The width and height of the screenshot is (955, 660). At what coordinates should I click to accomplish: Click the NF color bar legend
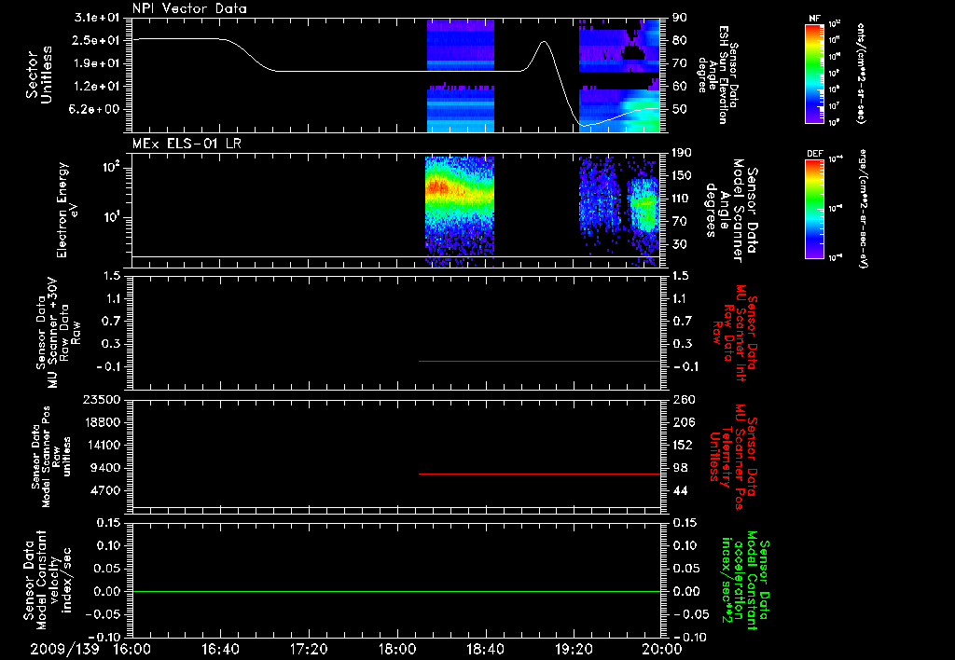pos(814,74)
